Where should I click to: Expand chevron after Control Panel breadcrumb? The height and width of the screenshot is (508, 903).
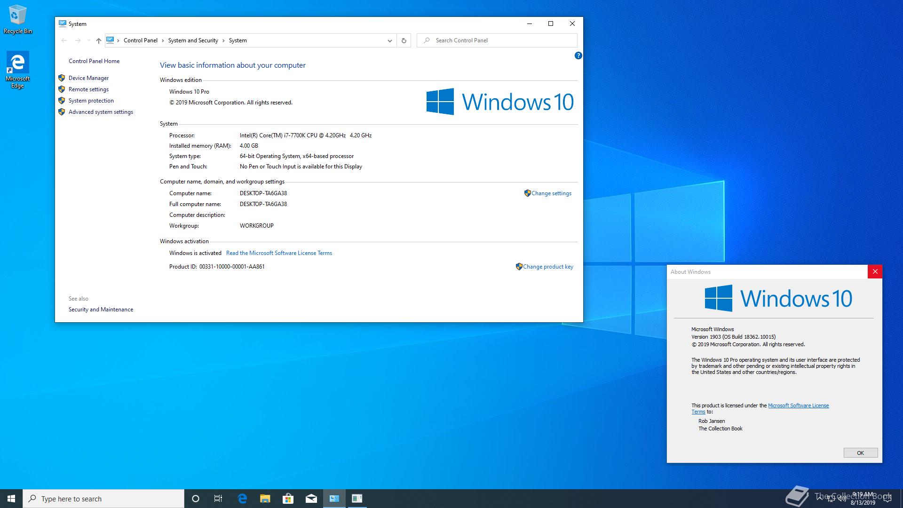(163, 40)
